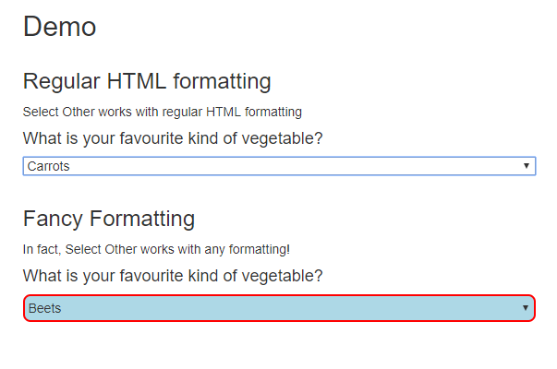Viewport: 557px width, 369px height.
Task: Click the first favourite vegetable question label
Action: [173, 138]
